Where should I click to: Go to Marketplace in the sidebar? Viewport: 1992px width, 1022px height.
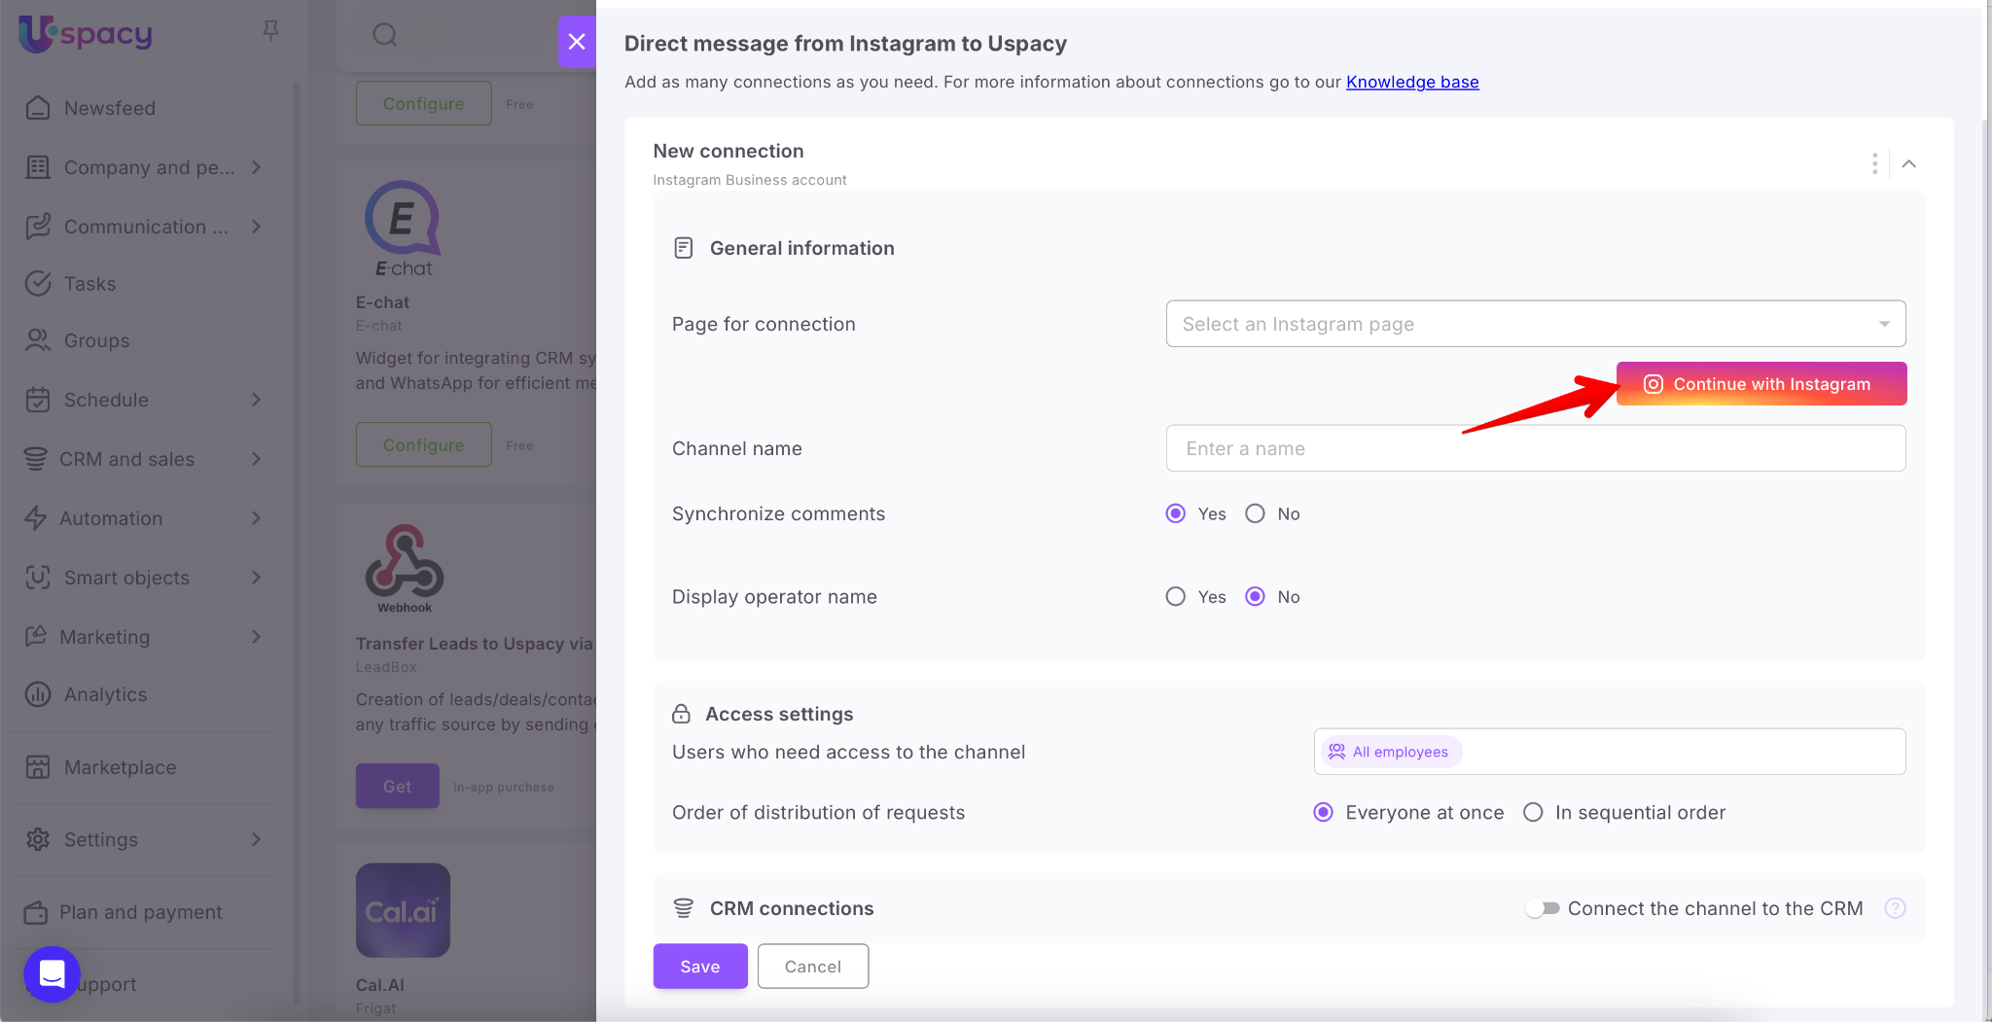(120, 767)
